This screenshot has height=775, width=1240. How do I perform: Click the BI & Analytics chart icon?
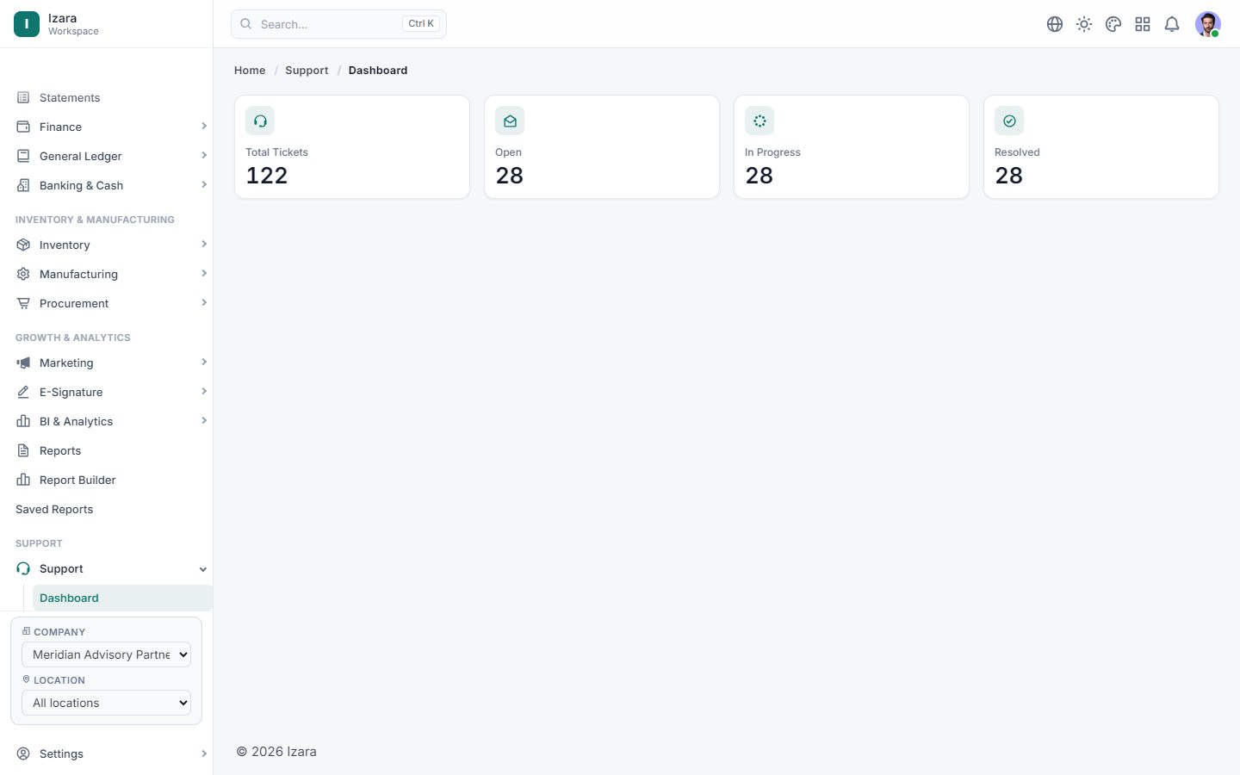[x=23, y=421]
